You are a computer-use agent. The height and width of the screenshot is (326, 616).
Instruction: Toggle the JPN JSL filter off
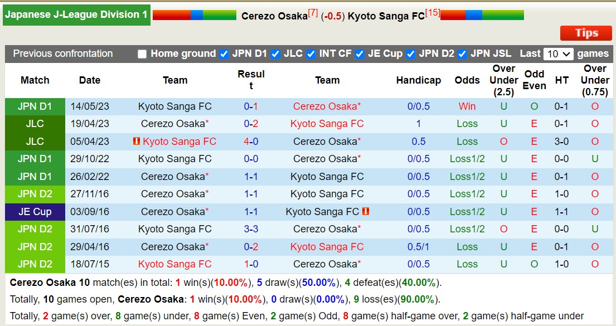(x=461, y=54)
